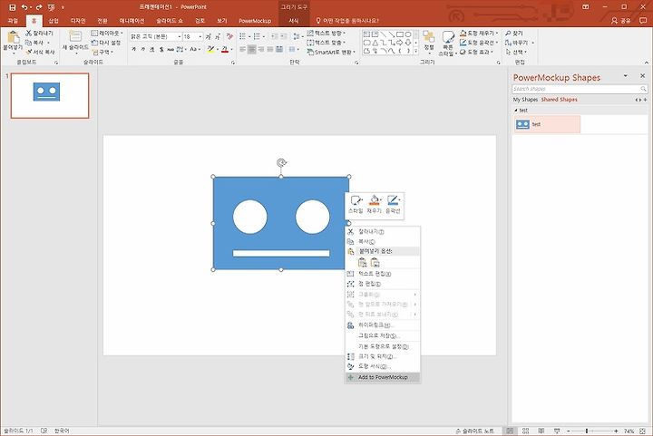This screenshot has height=436, width=653.
Task: Click Outline (윤곽선) in the mini toolbar
Action: (393, 204)
